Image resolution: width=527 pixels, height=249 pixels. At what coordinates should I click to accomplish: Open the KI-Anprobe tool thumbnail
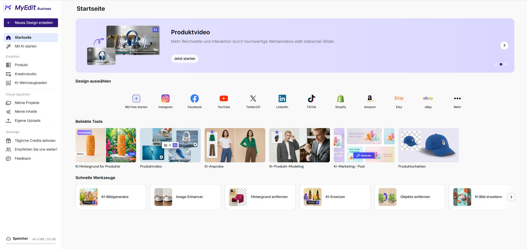pos(235,145)
